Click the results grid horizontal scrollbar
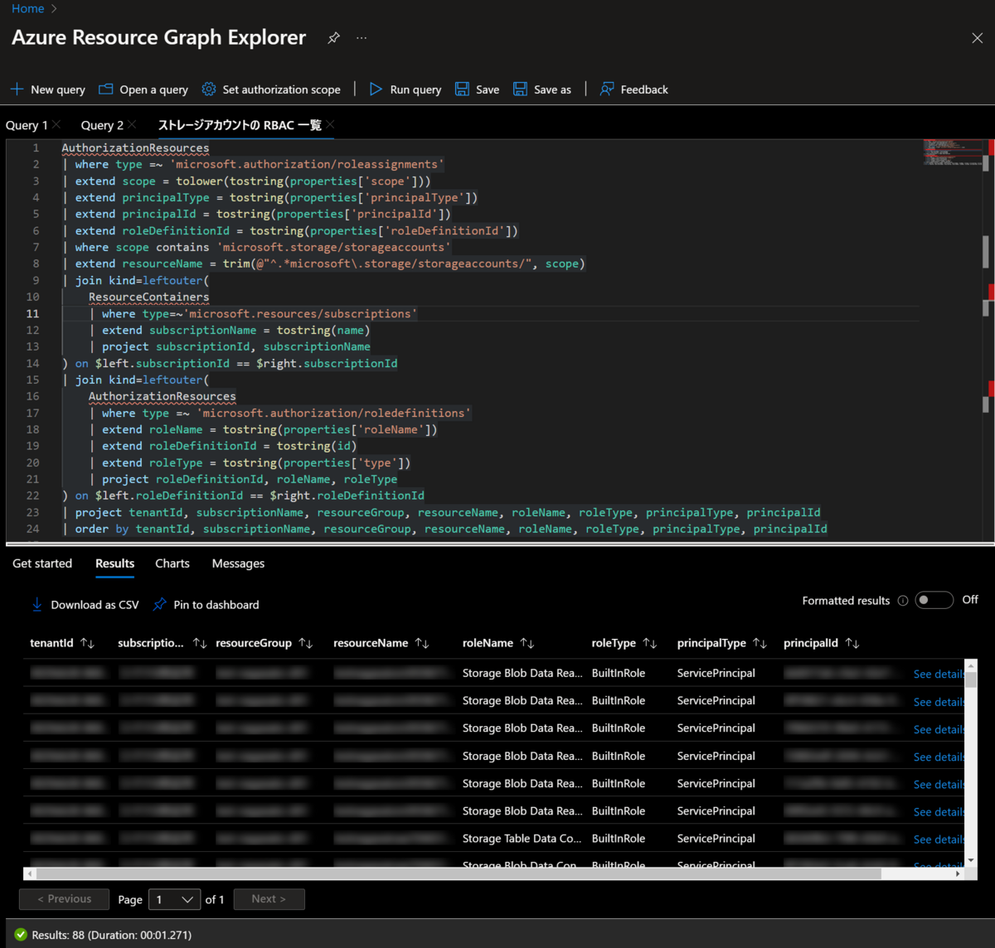 [x=458, y=873]
